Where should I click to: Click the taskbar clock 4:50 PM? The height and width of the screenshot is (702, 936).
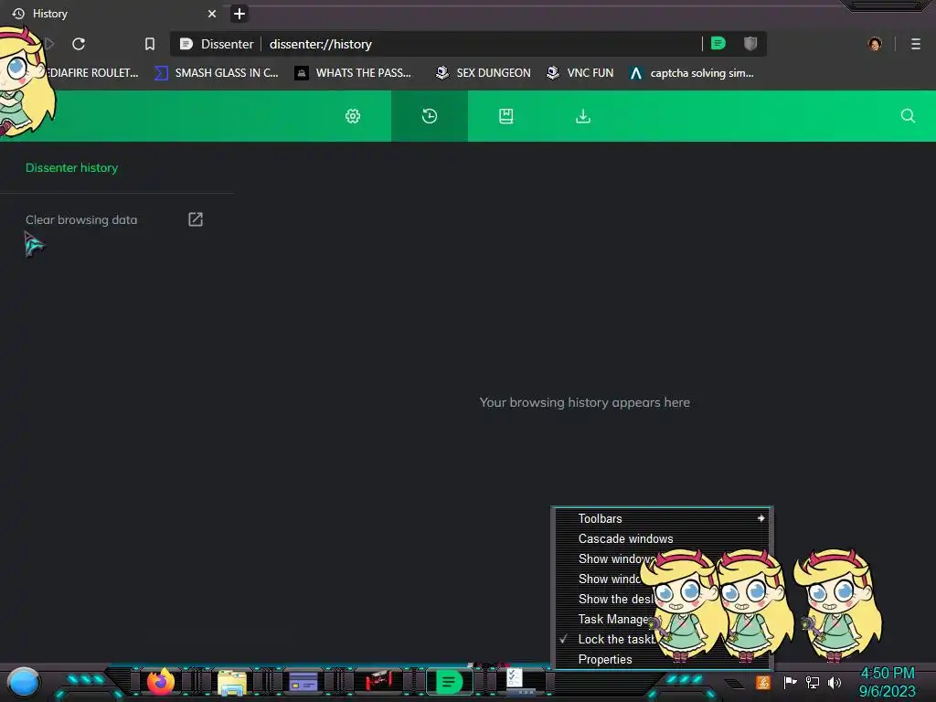[x=887, y=674]
